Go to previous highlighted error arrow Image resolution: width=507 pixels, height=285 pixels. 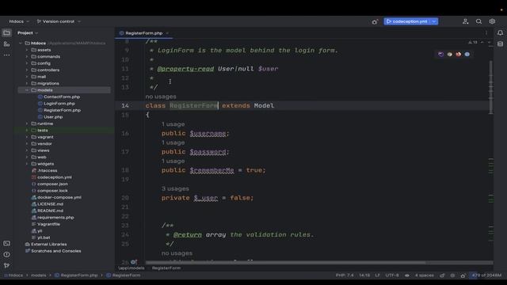point(482,42)
